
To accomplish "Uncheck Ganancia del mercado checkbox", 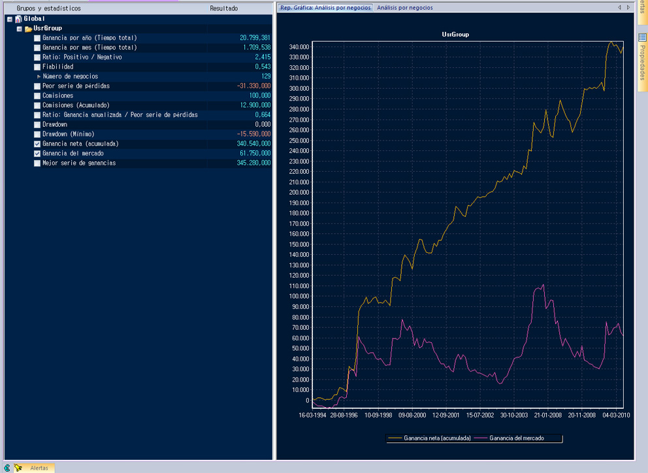I will click(37, 154).
